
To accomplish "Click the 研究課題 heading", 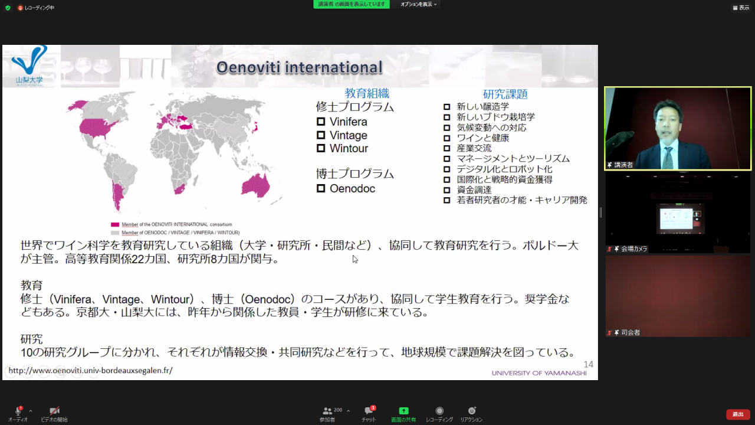I will point(505,94).
